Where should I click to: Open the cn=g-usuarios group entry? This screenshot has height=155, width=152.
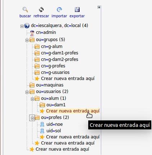55,72
